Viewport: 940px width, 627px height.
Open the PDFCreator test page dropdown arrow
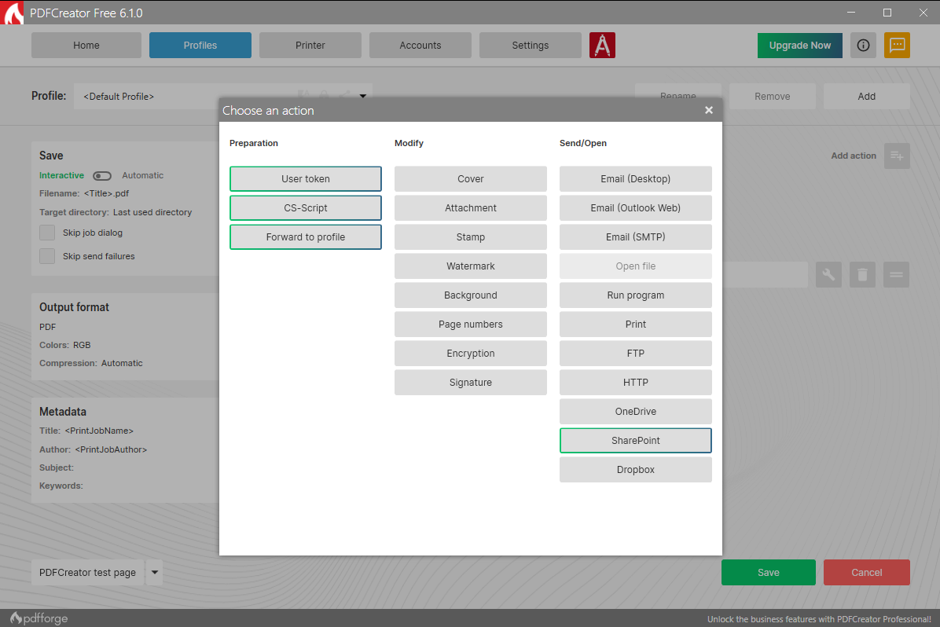coord(155,573)
